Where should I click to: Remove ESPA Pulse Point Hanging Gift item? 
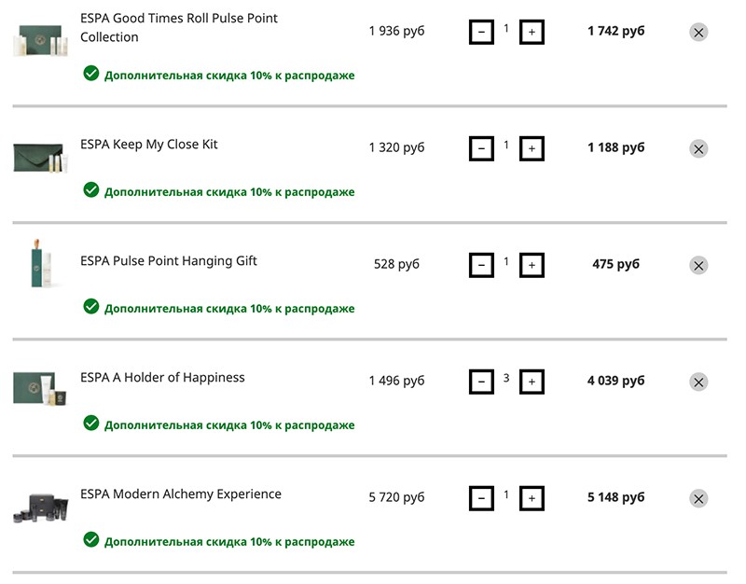coord(698,266)
